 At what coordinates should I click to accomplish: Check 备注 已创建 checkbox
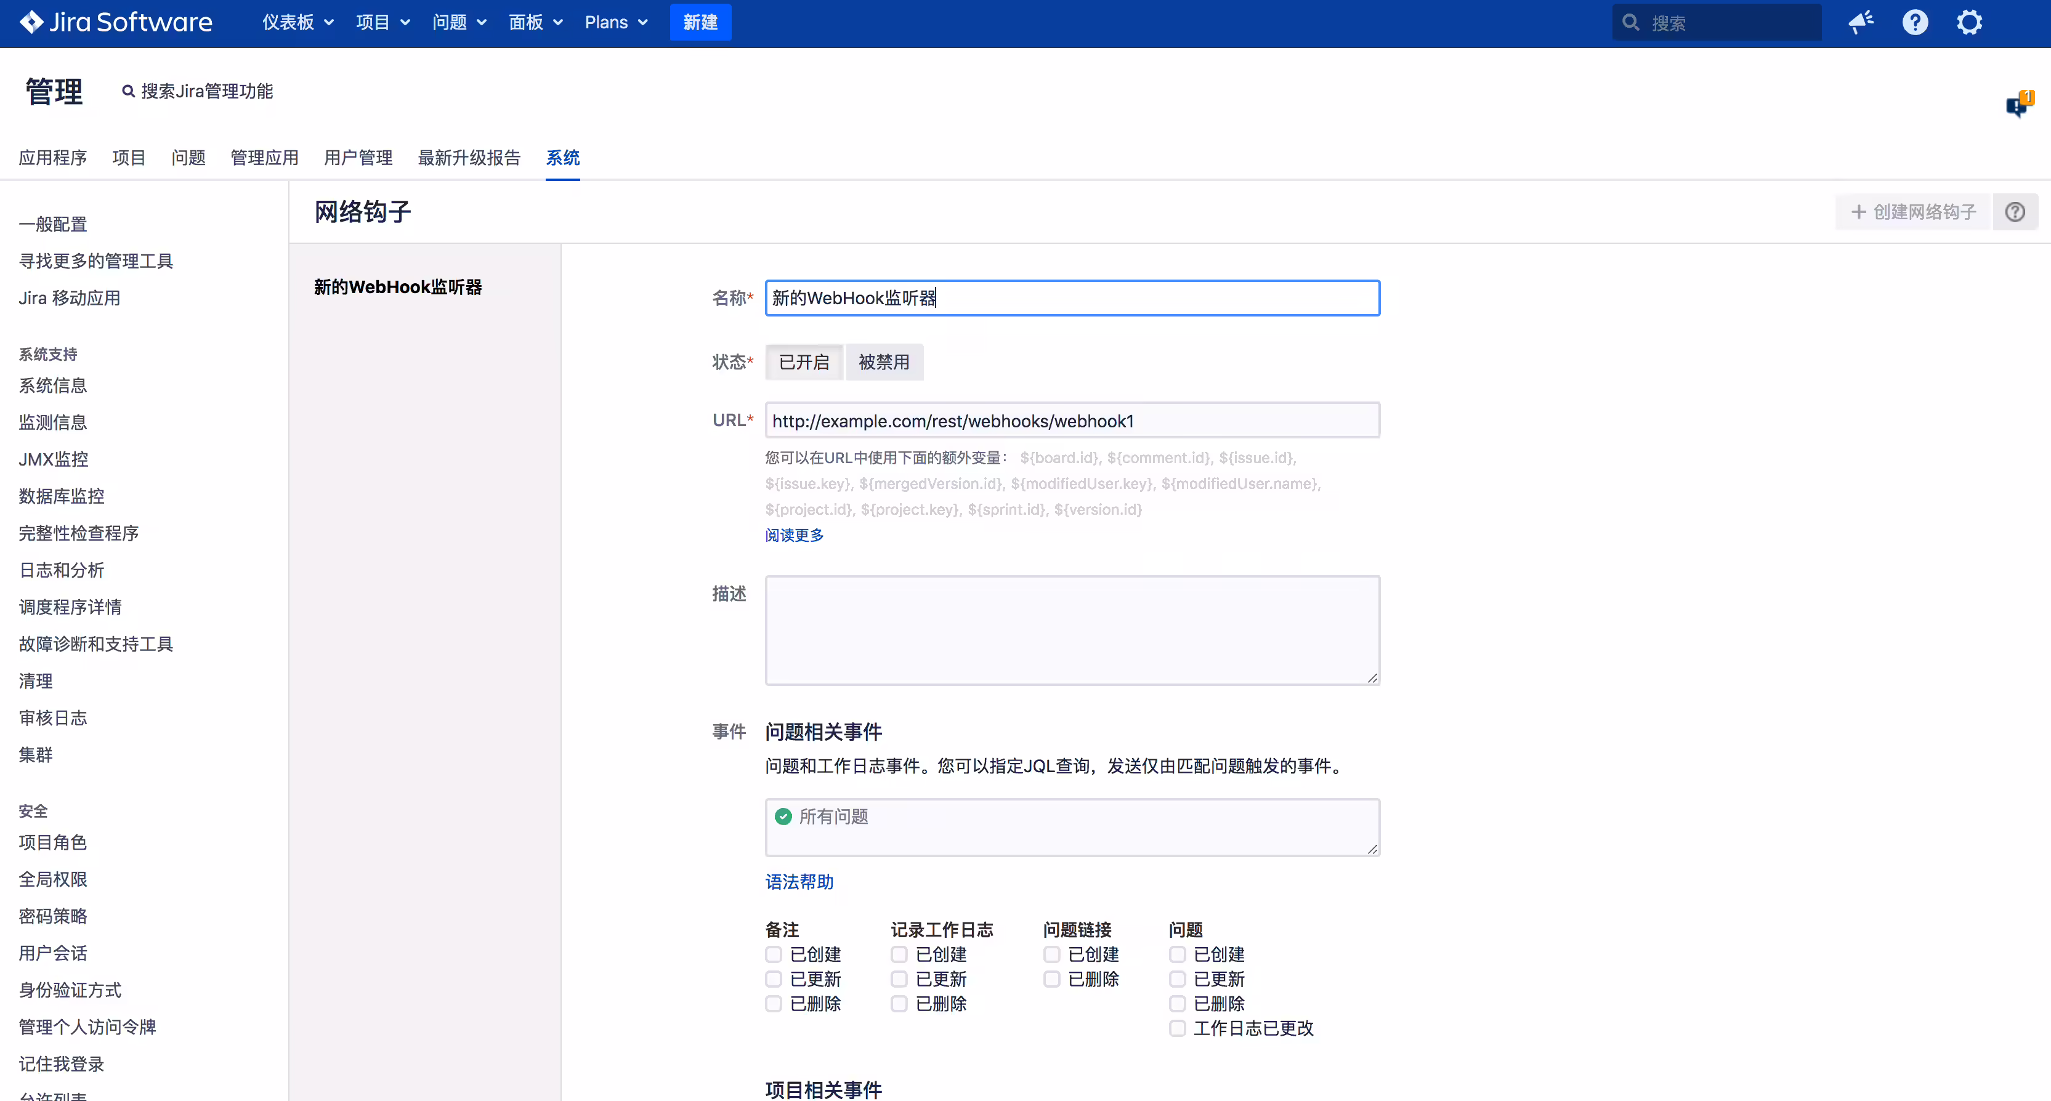coord(773,954)
